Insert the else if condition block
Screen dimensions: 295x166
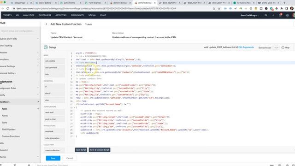click(x=54, y=93)
